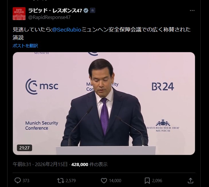Click the blue verified checkmark badge
This screenshot has width=209, height=187.
(86, 10)
